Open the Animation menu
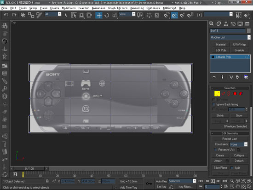 pos(98,8)
